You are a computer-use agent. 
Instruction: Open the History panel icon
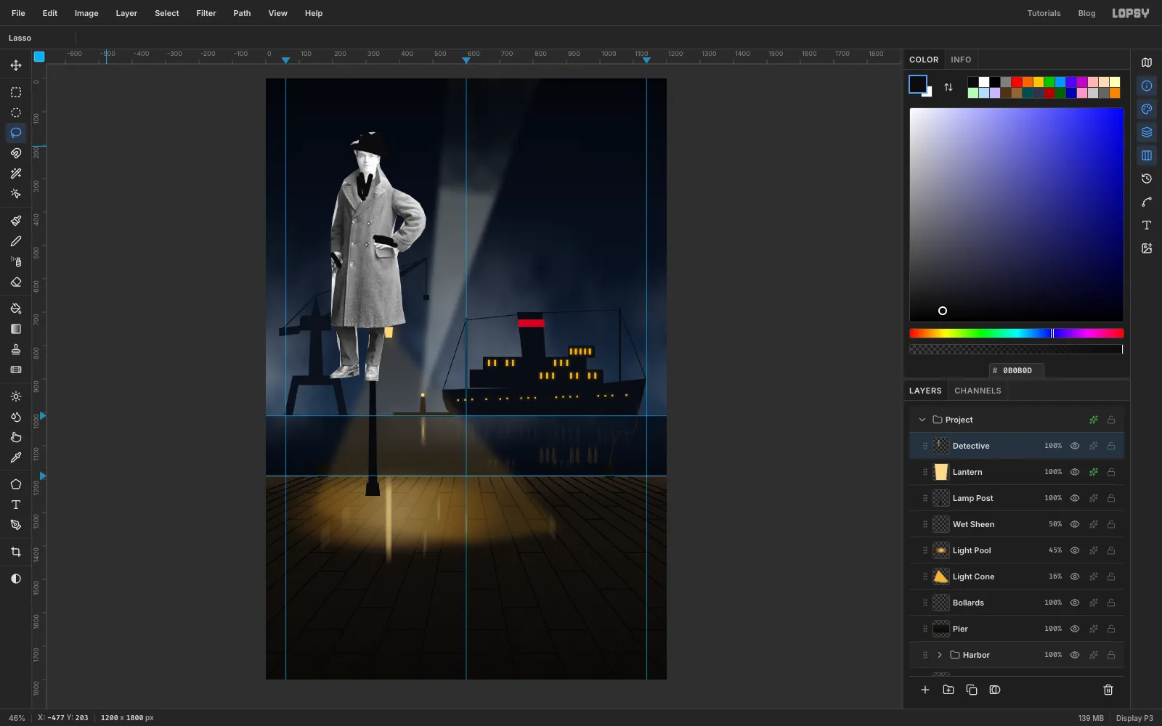tap(1147, 179)
